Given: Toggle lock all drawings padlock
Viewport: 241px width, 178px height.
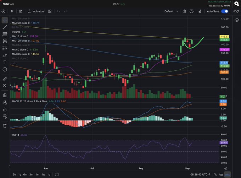Looking at the screenshot, I should (x=5, y=109).
